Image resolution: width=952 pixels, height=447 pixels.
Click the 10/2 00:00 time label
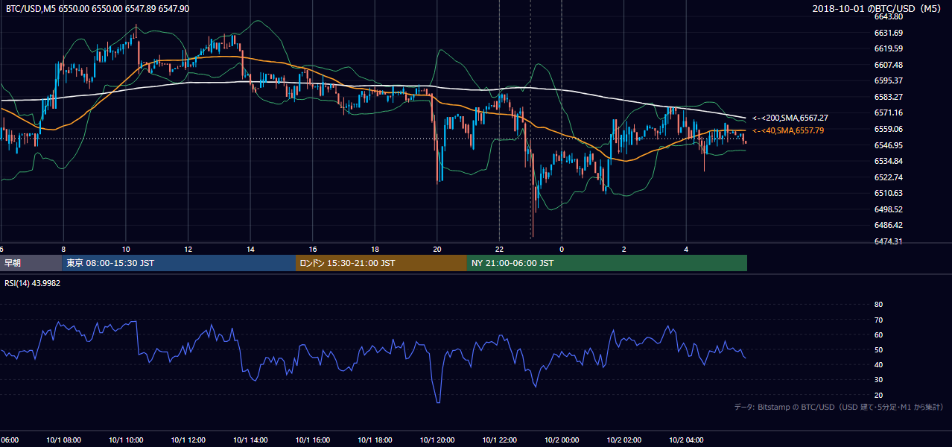(x=562, y=440)
